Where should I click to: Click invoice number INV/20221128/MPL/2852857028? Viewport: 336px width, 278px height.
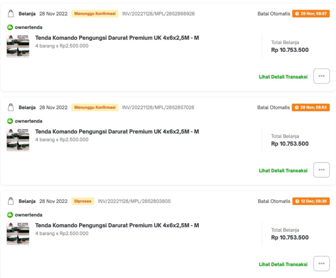click(x=158, y=107)
